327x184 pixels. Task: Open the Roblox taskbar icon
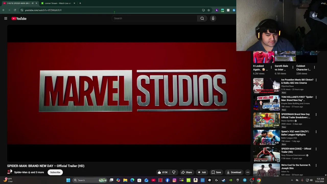pos(209,180)
